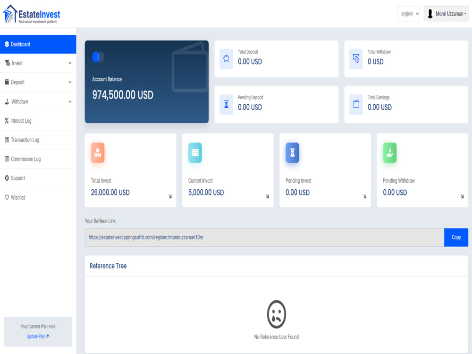Click the arrow on Pending Withdraw card
Viewport: 472px width, 354px height.
[x=462, y=196]
